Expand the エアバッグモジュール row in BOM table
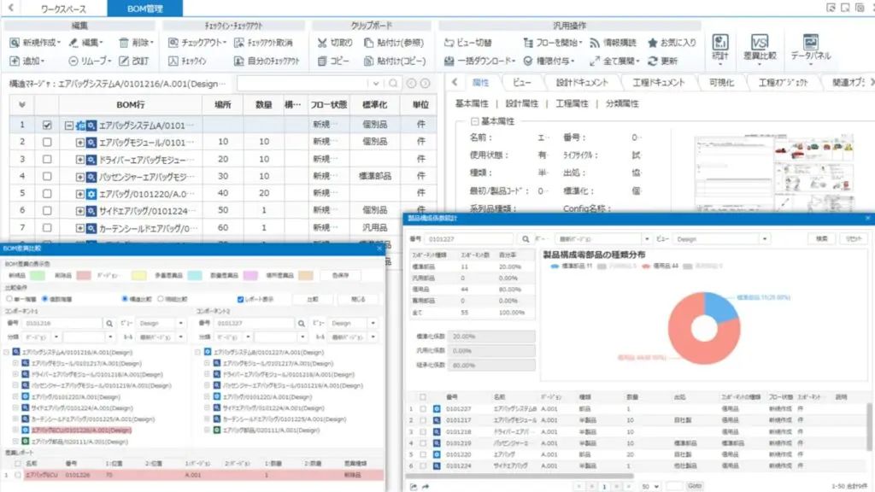Viewport: 875px width, 492px height. pos(81,143)
